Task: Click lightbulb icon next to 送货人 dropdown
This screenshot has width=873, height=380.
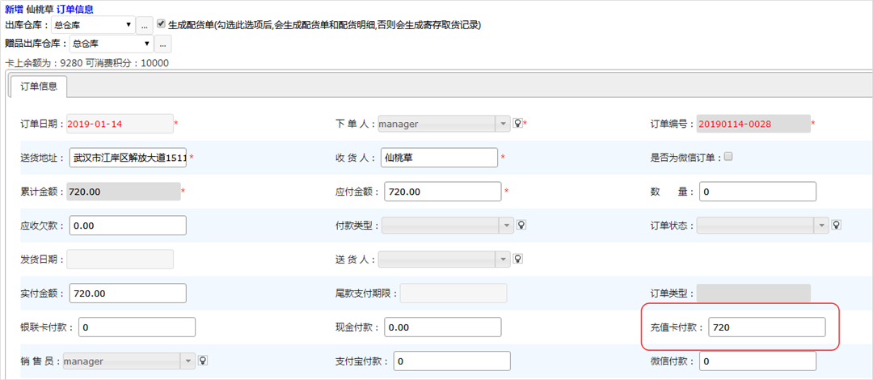Action: 518,259
